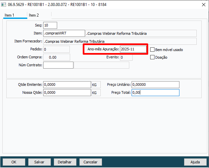Click the Seq: label
Screen dimensions: 209x168
(x=39, y=25)
